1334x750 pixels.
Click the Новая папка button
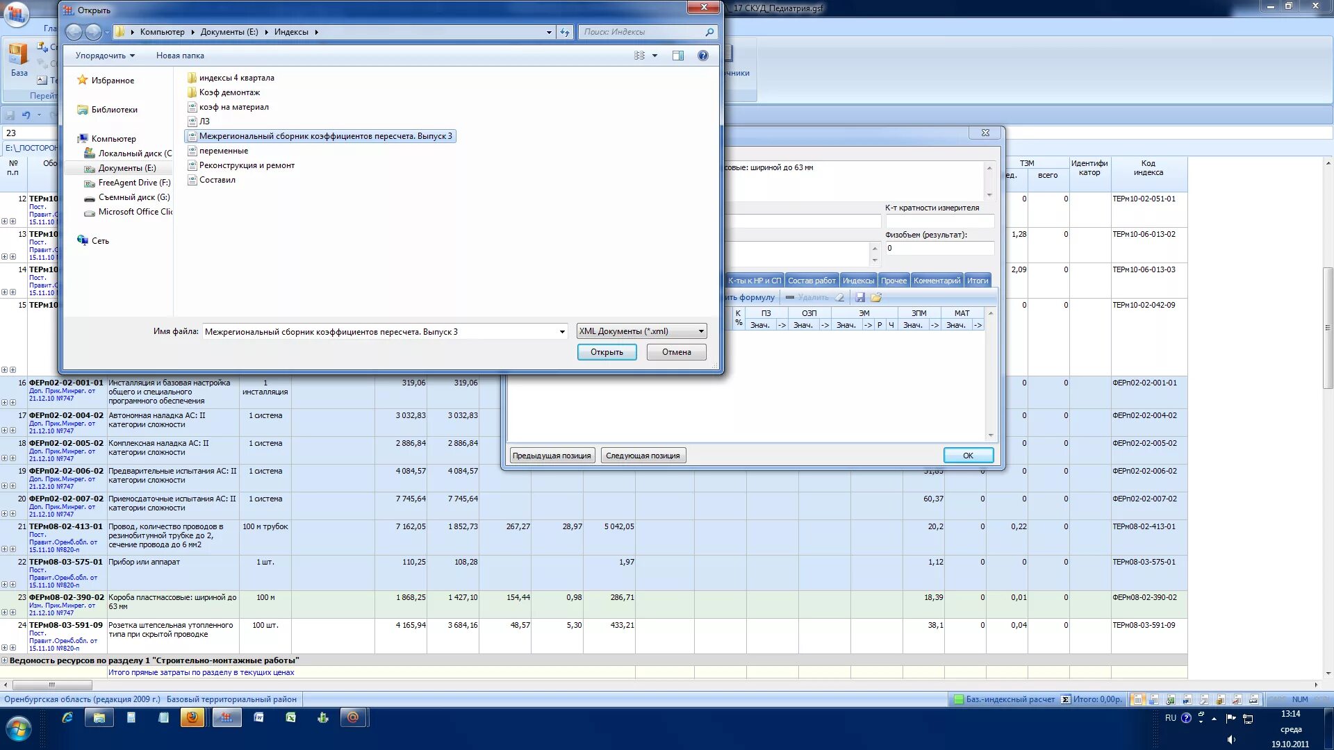point(180,56)
